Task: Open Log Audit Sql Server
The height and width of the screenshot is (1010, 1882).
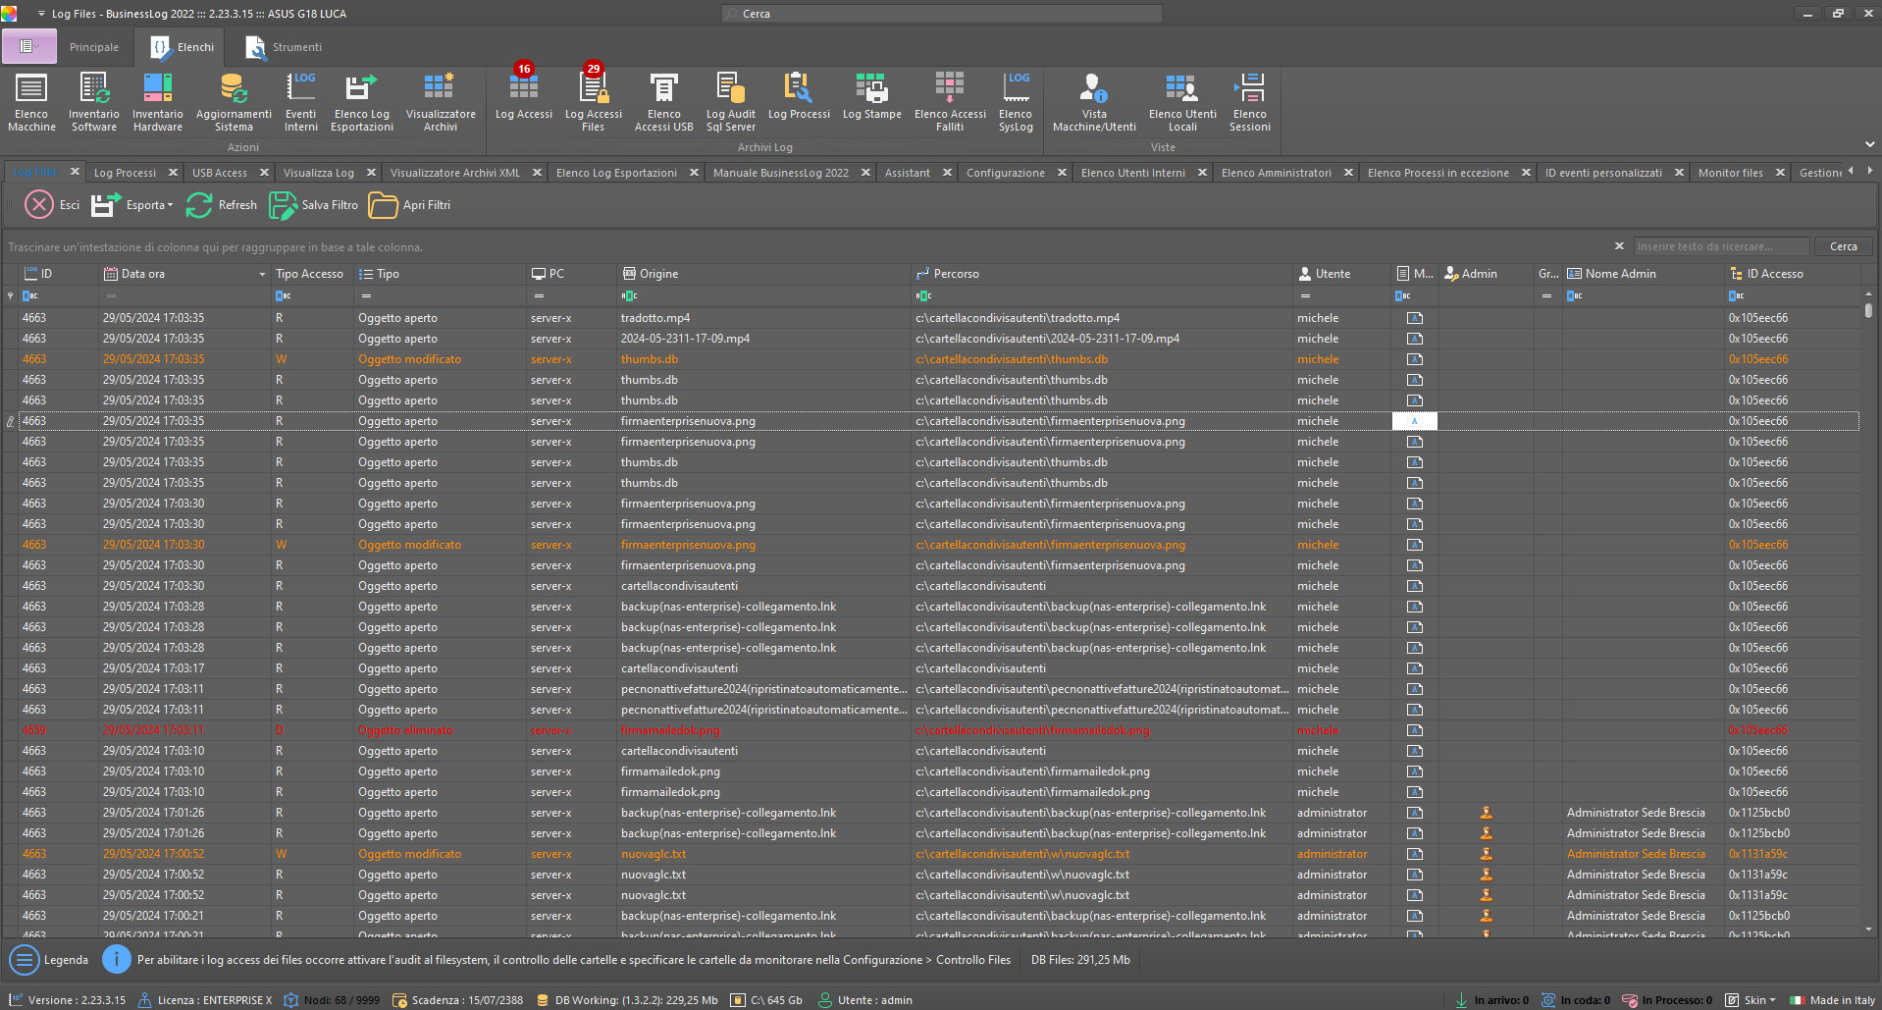Action: [731, 99]
